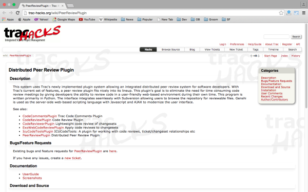Open the Register link
The width and height of the screenshot is (308, 192).
point(287,44)
